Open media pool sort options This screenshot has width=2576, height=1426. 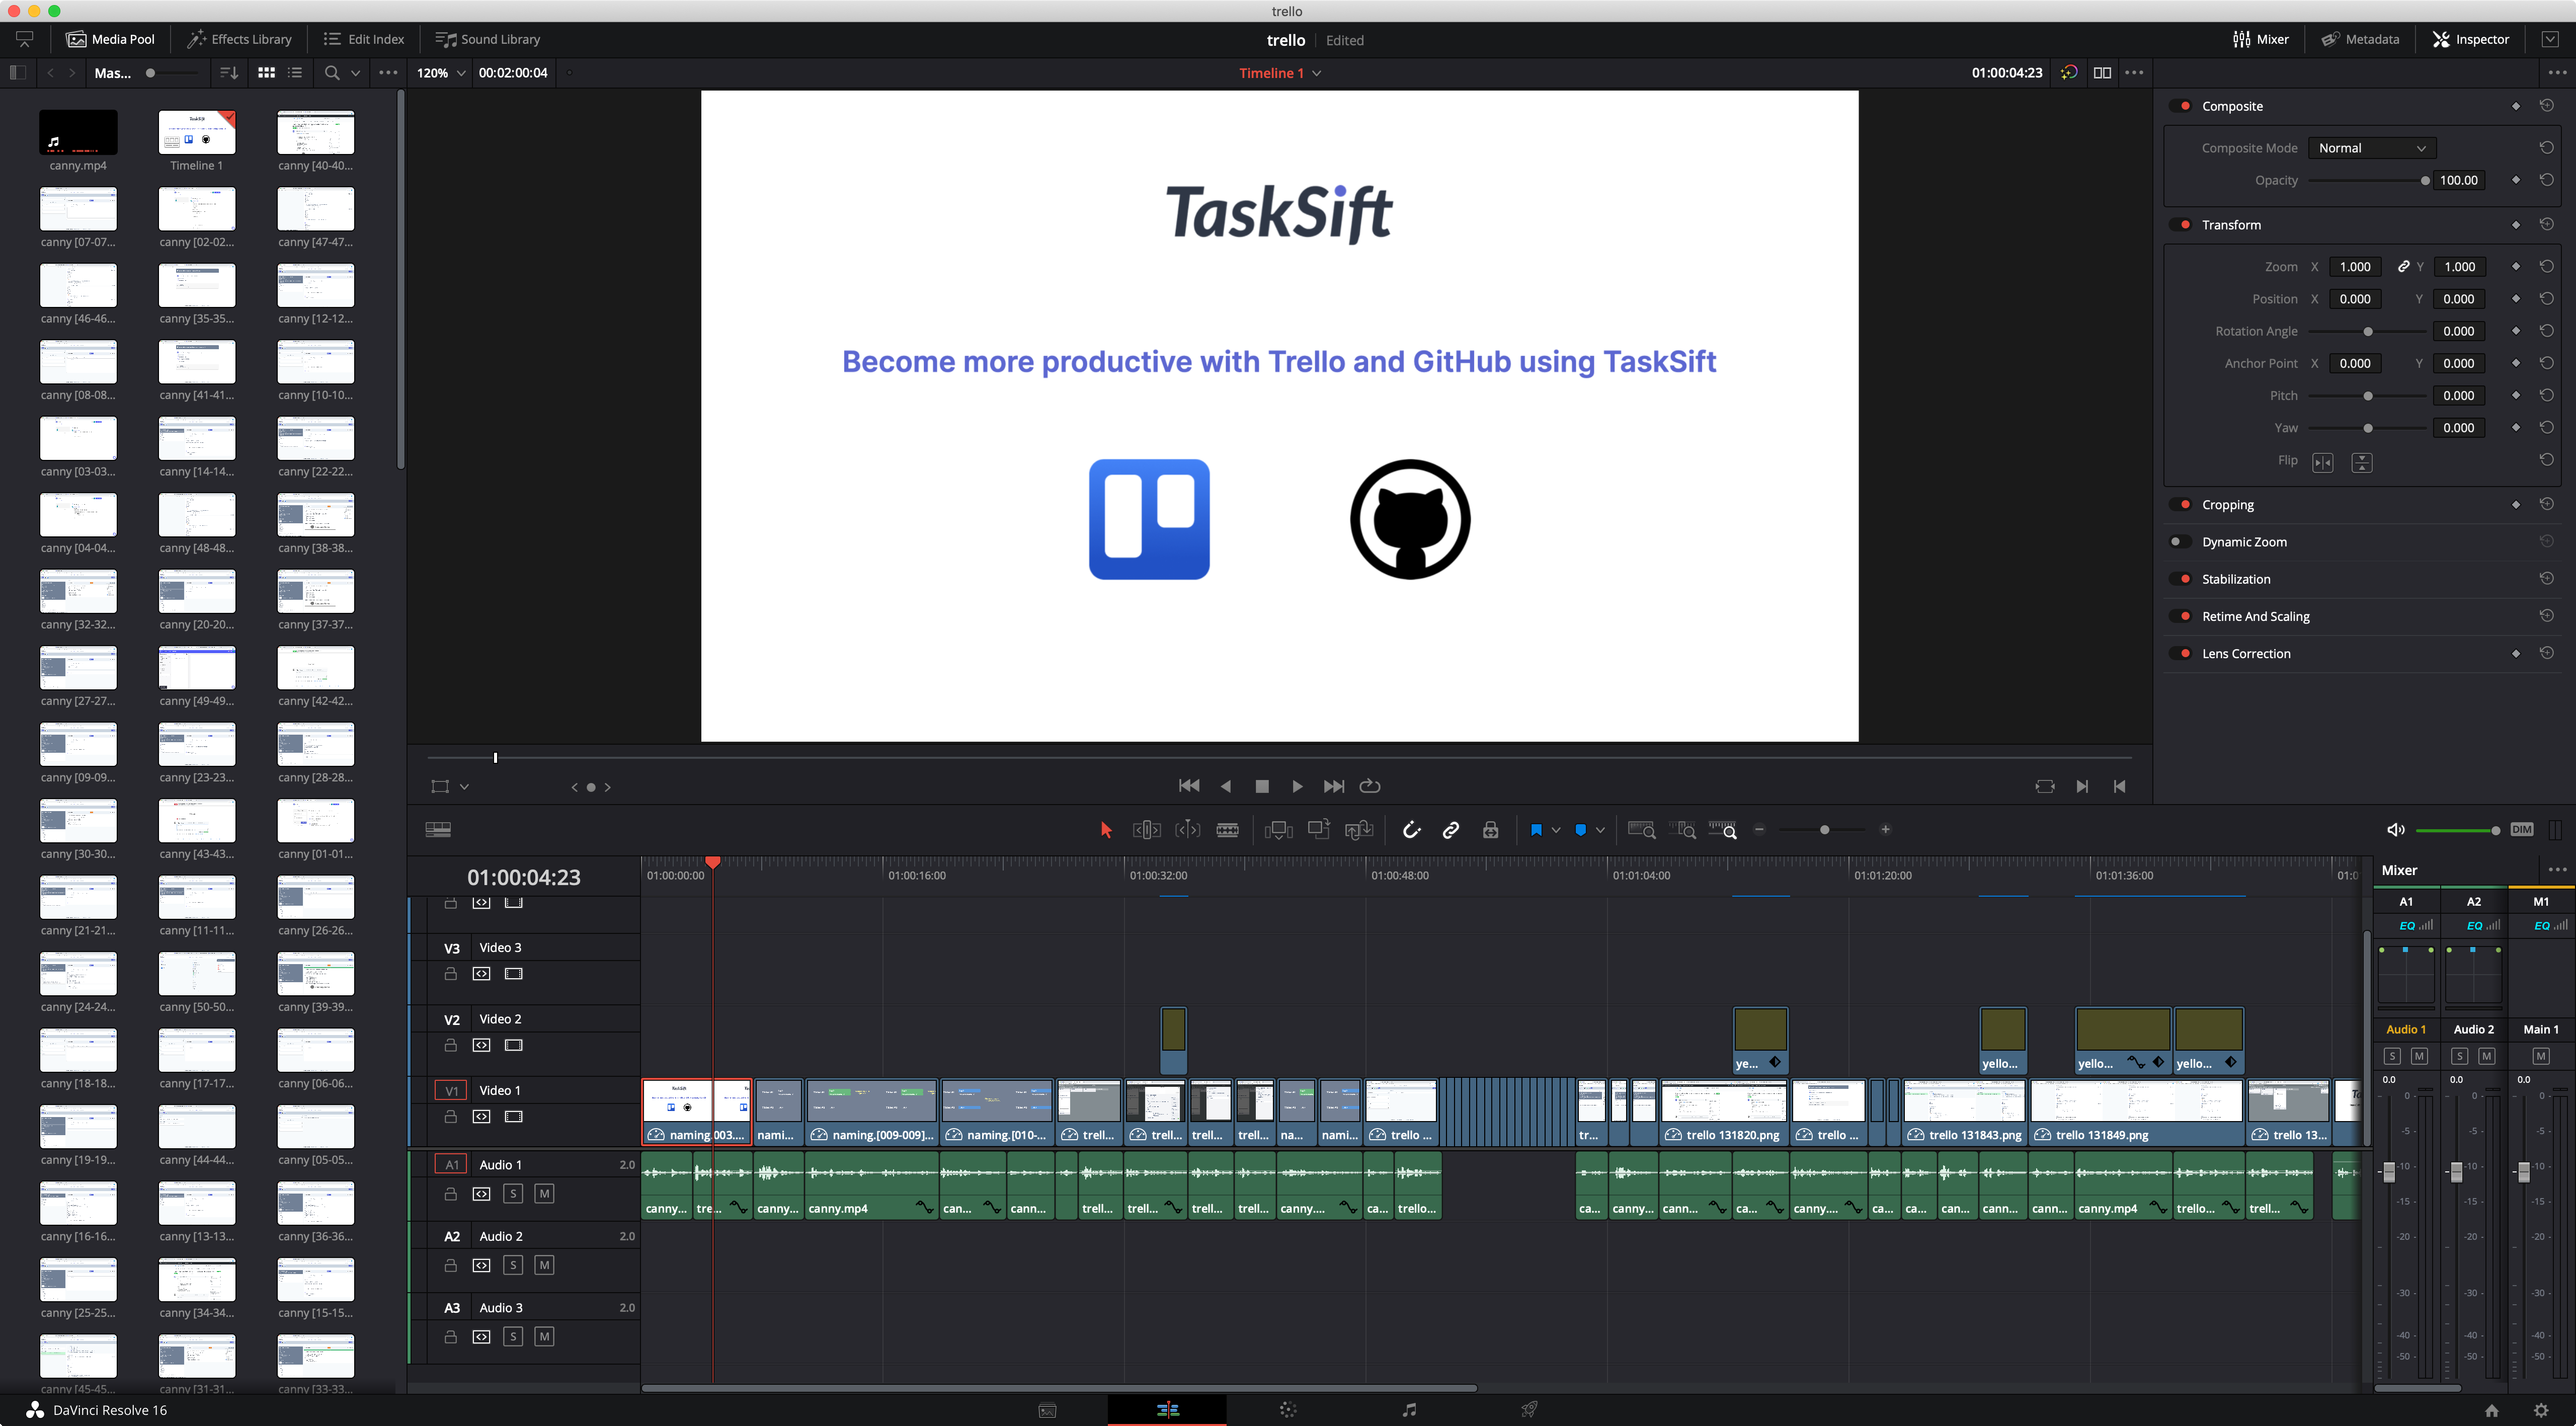[228, 73]
